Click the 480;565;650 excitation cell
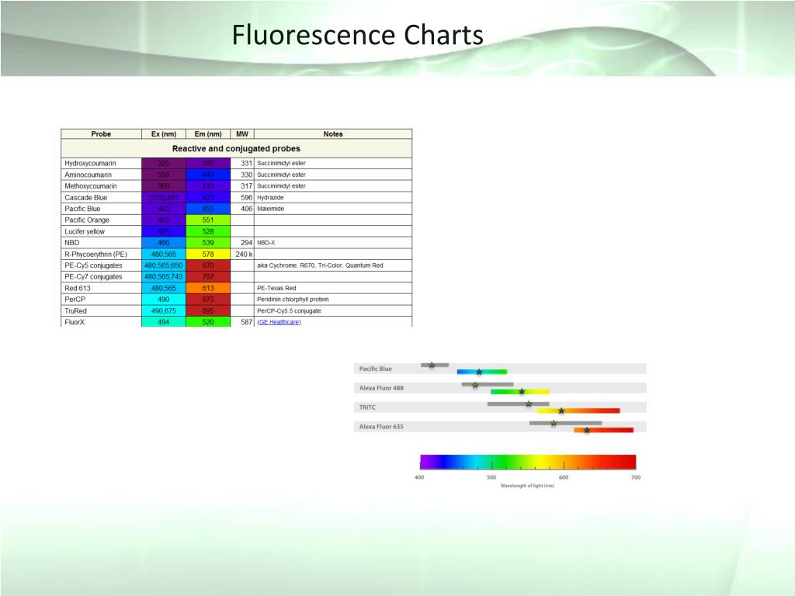The width and height of the screenshot is (795, 596). [x=164, y=265]
